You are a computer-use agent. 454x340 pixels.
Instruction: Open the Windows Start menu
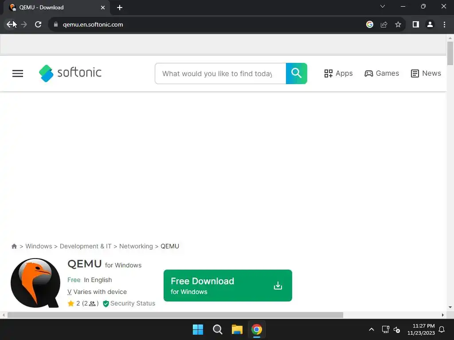198,329
